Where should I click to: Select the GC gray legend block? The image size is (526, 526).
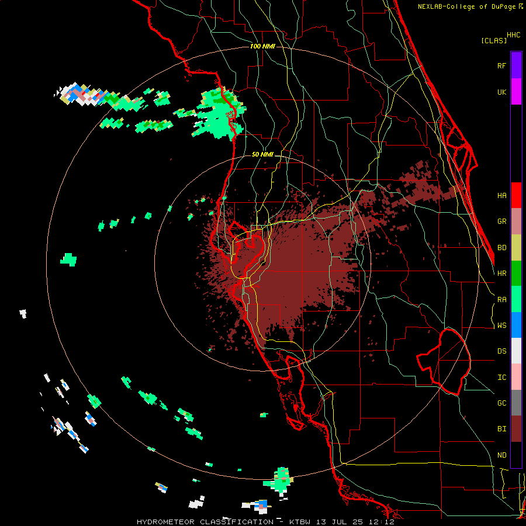[516, 403]
